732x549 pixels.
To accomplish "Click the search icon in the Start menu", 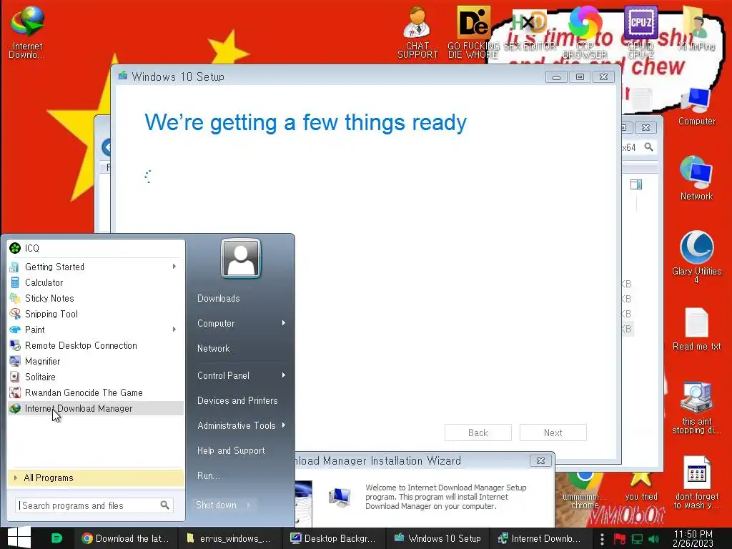I will tap(164, 505).
